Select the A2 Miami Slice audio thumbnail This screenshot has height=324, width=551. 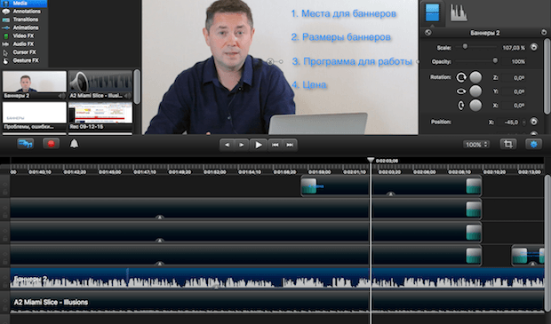100,84
